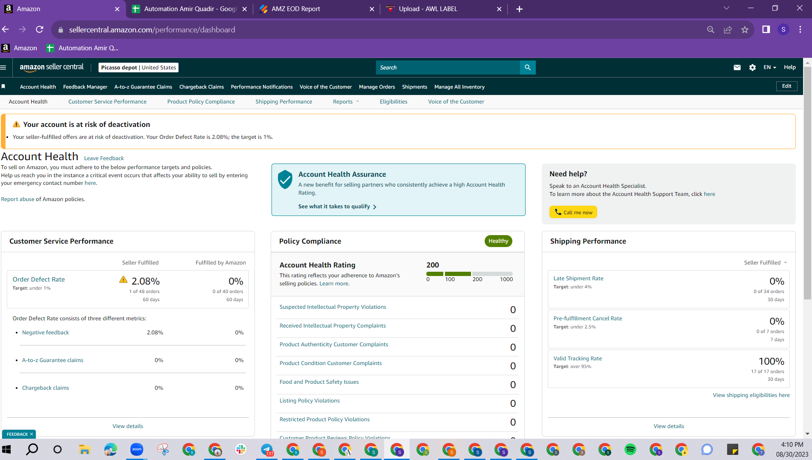This screenshot has width=812, height=460.
Task: Click the Call me now button
Action: tap(573, 212)
